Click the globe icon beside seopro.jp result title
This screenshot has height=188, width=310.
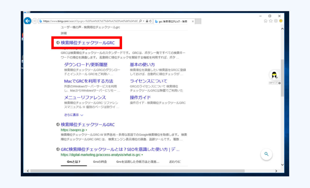[58, 124]
